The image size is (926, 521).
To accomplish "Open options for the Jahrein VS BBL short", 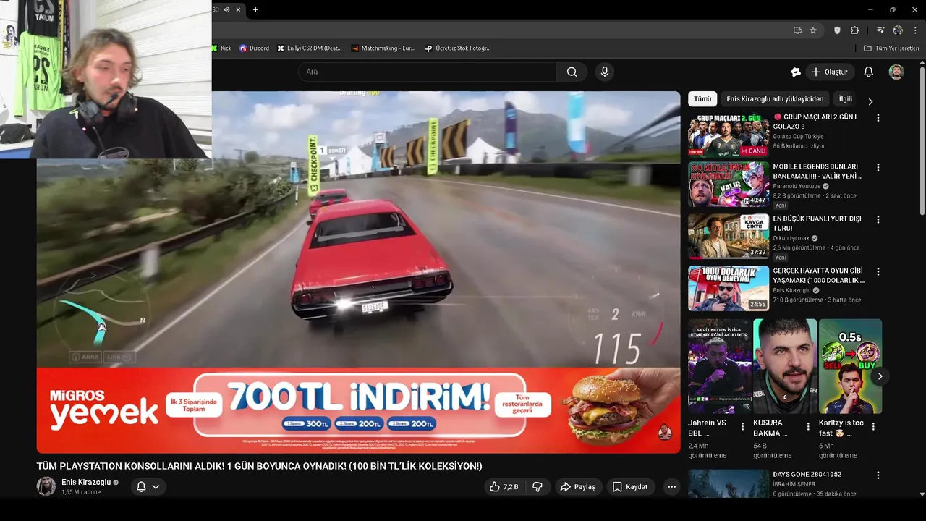I will tap(742, 427).
